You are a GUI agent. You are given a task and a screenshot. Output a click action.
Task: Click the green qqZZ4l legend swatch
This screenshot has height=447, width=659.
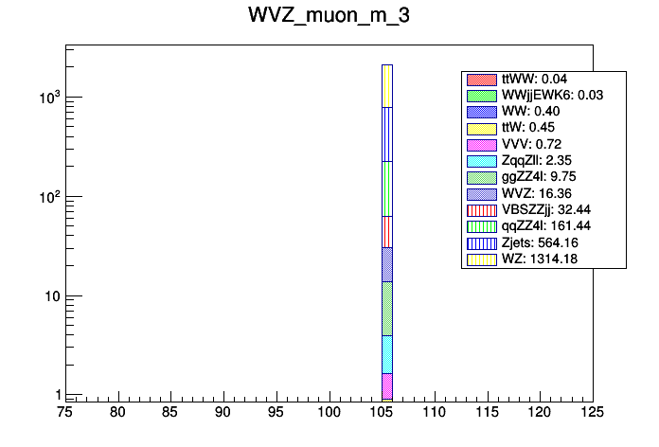click(481, 226)
